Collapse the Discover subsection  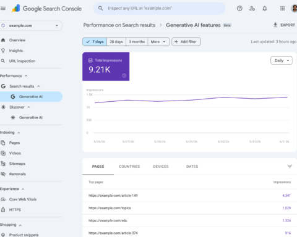pyautogui.click(x=28, y=107)
